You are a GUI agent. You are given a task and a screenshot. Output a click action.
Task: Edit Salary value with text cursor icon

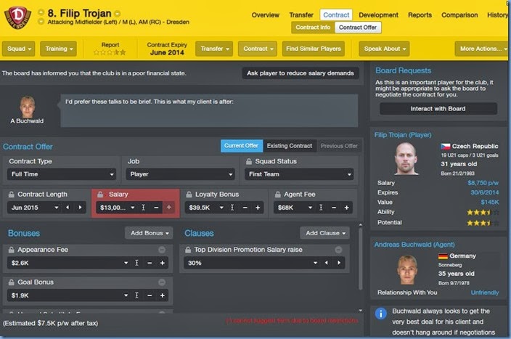coord(144,208)
